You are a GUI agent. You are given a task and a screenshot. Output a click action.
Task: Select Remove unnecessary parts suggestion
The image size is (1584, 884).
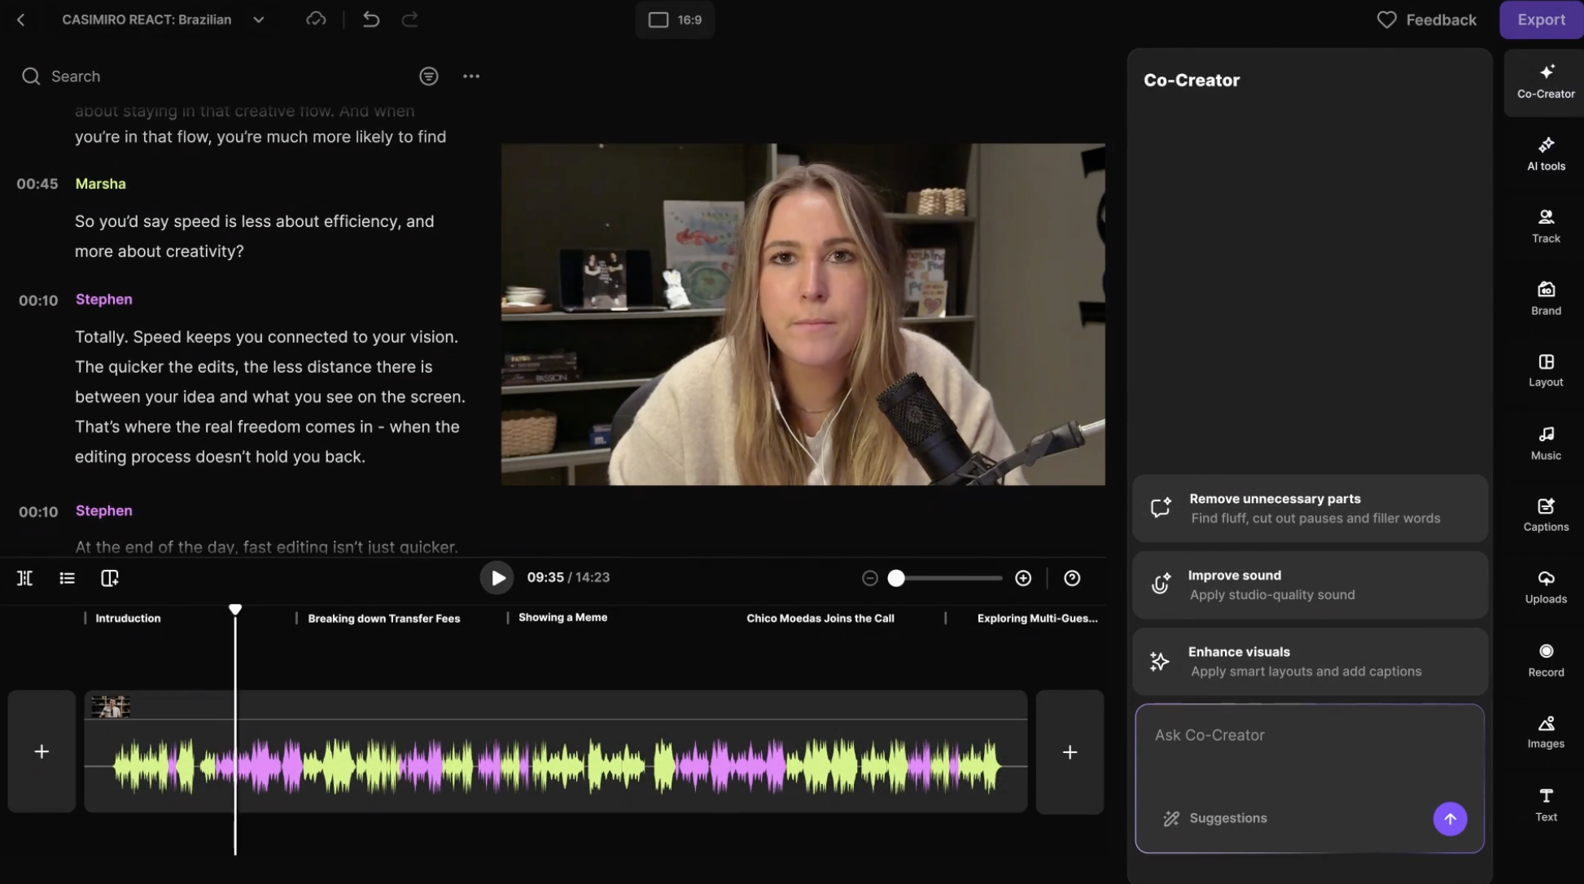[x=1309, y=508]
